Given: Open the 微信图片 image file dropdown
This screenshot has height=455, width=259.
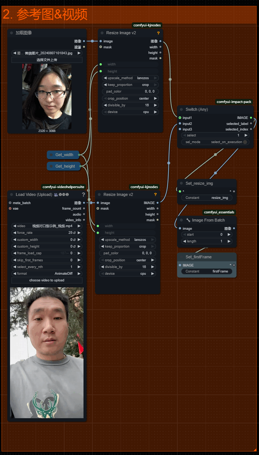Looking at the screenshot, I should click(x=47, y=53).
